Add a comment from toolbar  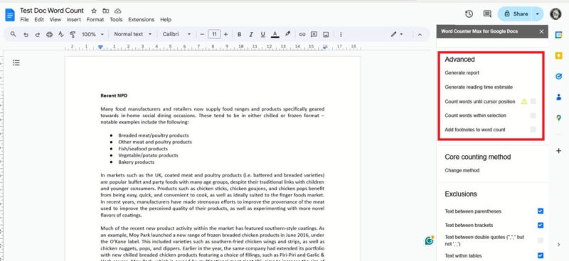pos(314,34)
